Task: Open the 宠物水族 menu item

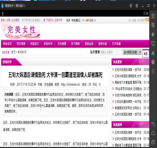Action: [x=103, y=44]
